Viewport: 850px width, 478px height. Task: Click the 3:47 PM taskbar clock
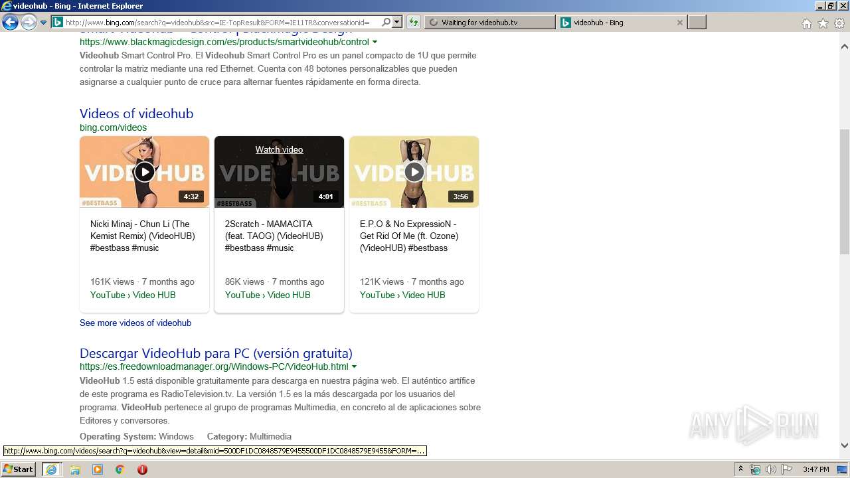coord(815,469)
